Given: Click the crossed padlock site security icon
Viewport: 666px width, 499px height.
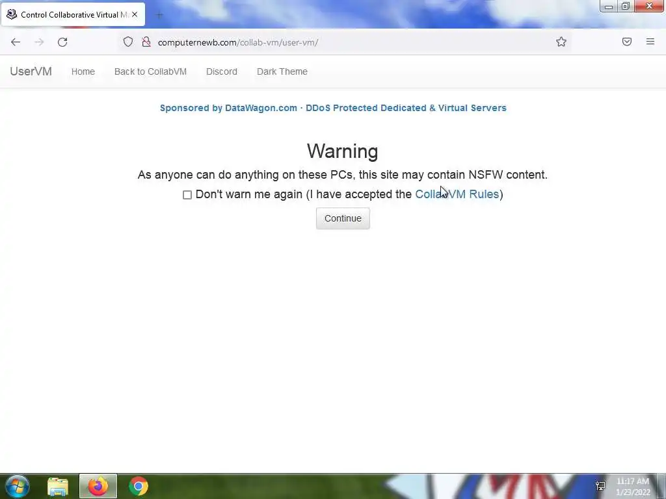Looking at the screenshot, I should pyautogui.click(x=146, y=42).
